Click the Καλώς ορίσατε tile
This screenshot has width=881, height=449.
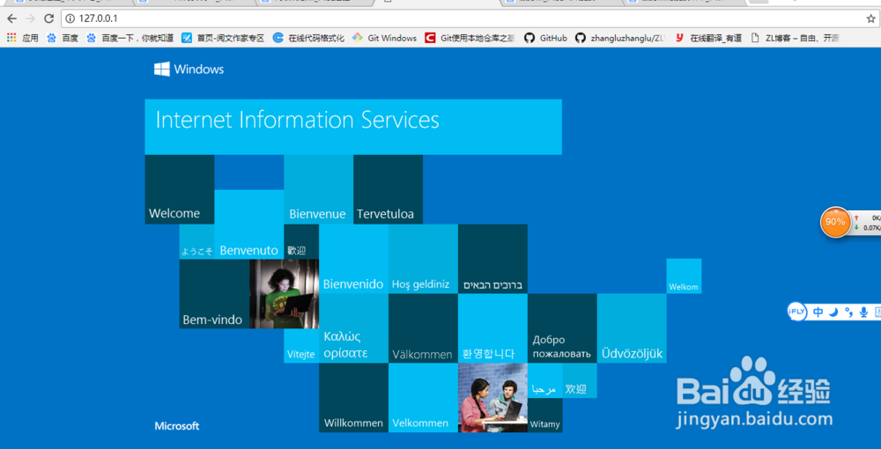[353, 328]
